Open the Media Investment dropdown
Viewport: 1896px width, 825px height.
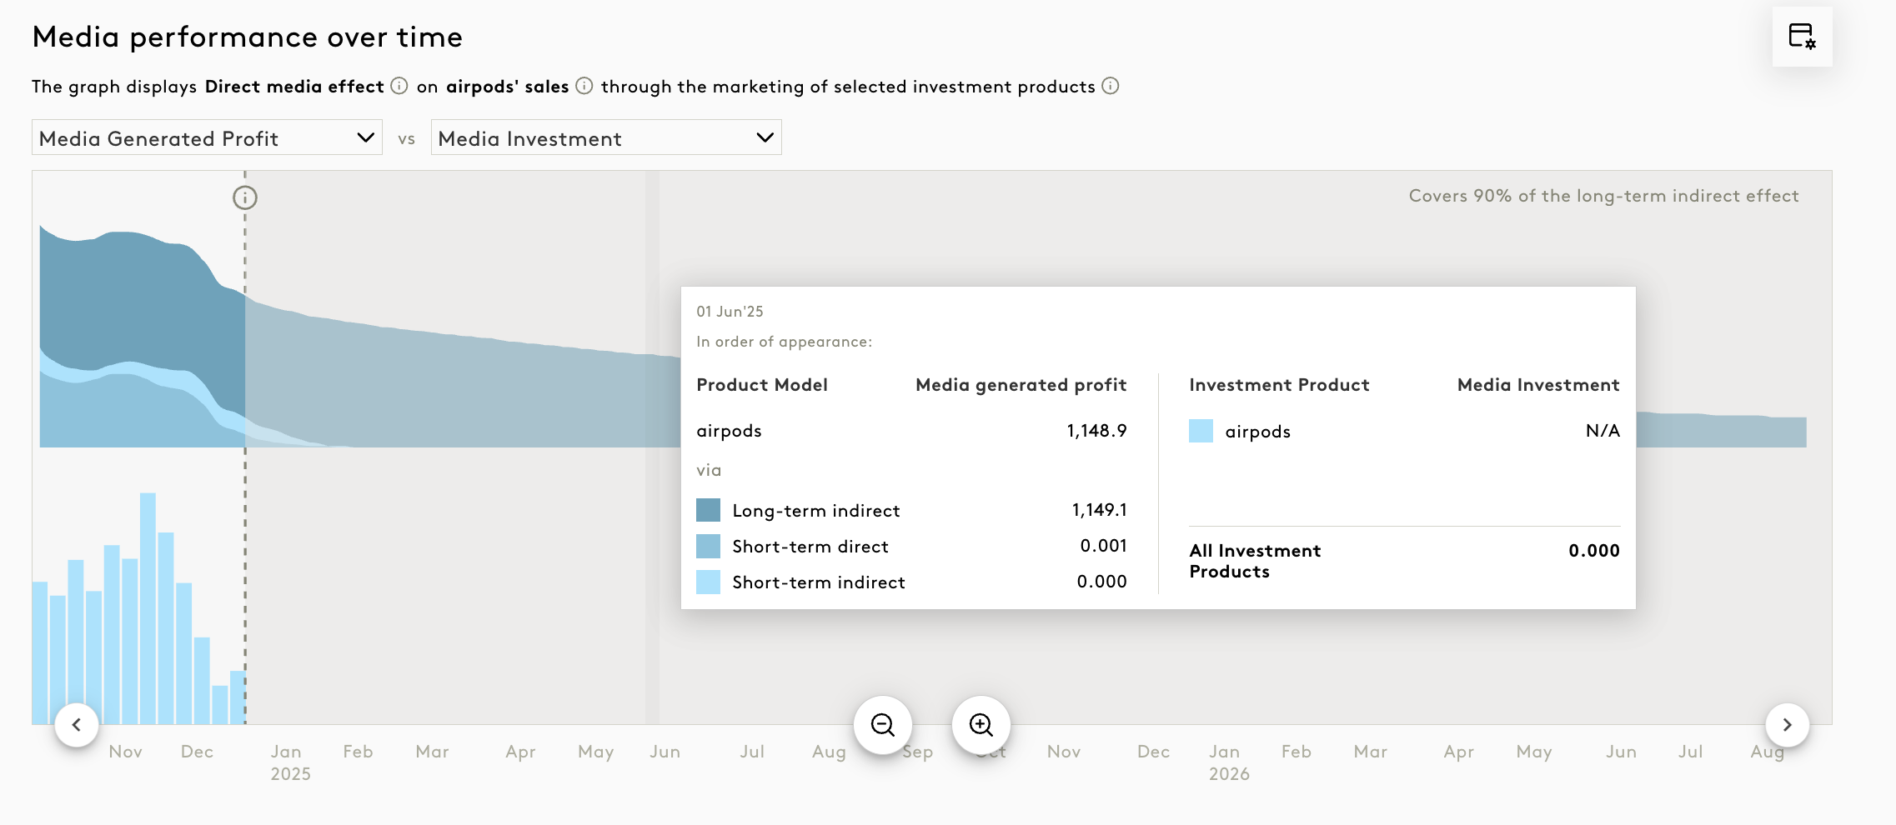(606, 137)
